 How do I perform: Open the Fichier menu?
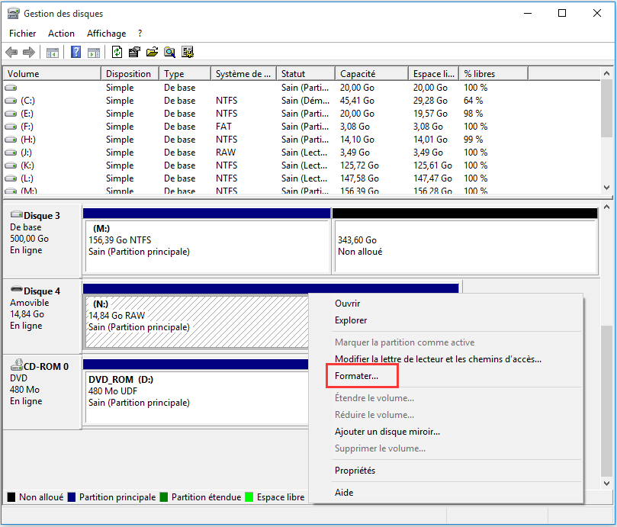pyautogui.click(x=22, y=34)
